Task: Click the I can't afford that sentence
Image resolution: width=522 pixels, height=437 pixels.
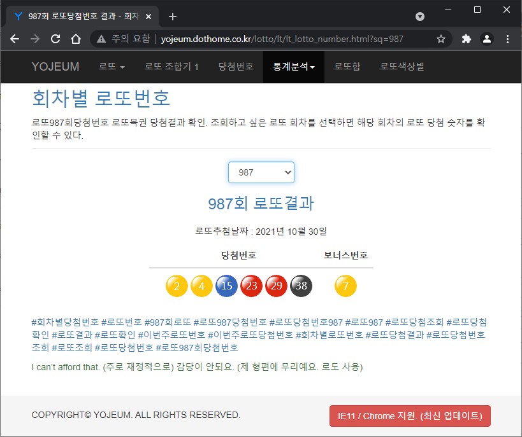Action: [197, 367]
